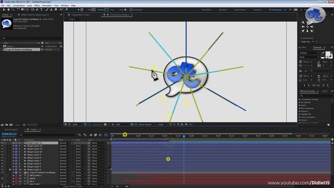Open the File menu
This screenshot has height=188, width=334.
(3, 6)
